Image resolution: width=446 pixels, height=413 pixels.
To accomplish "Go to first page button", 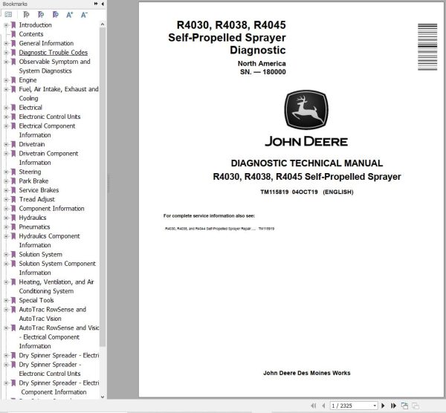I will point(314,406).
